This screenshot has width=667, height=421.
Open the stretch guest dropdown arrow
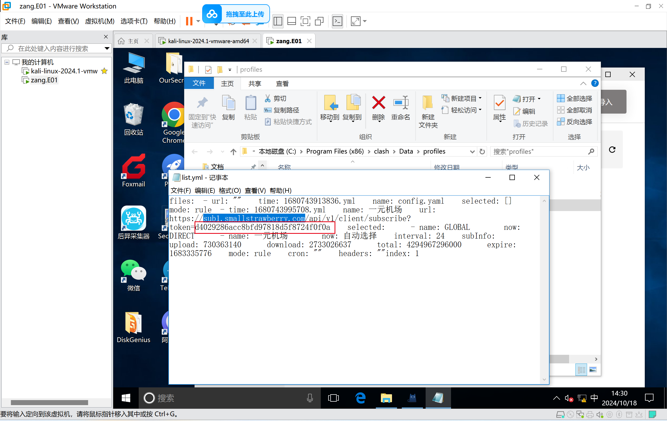point(365,21)
